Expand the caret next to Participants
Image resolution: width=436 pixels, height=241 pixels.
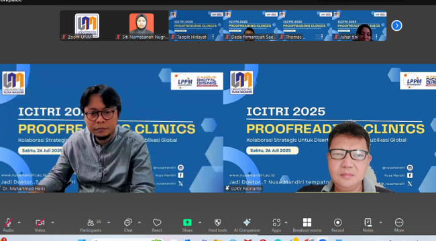coord(109,222)
